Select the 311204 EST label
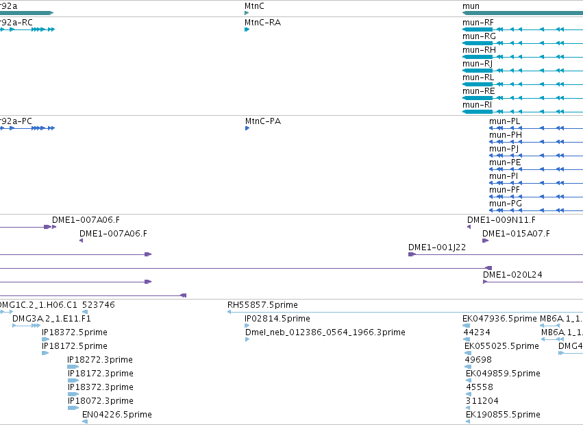 tap(482, 401)
